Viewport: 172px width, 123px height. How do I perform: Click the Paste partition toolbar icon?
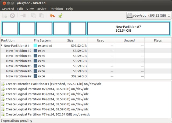[41, 16]
